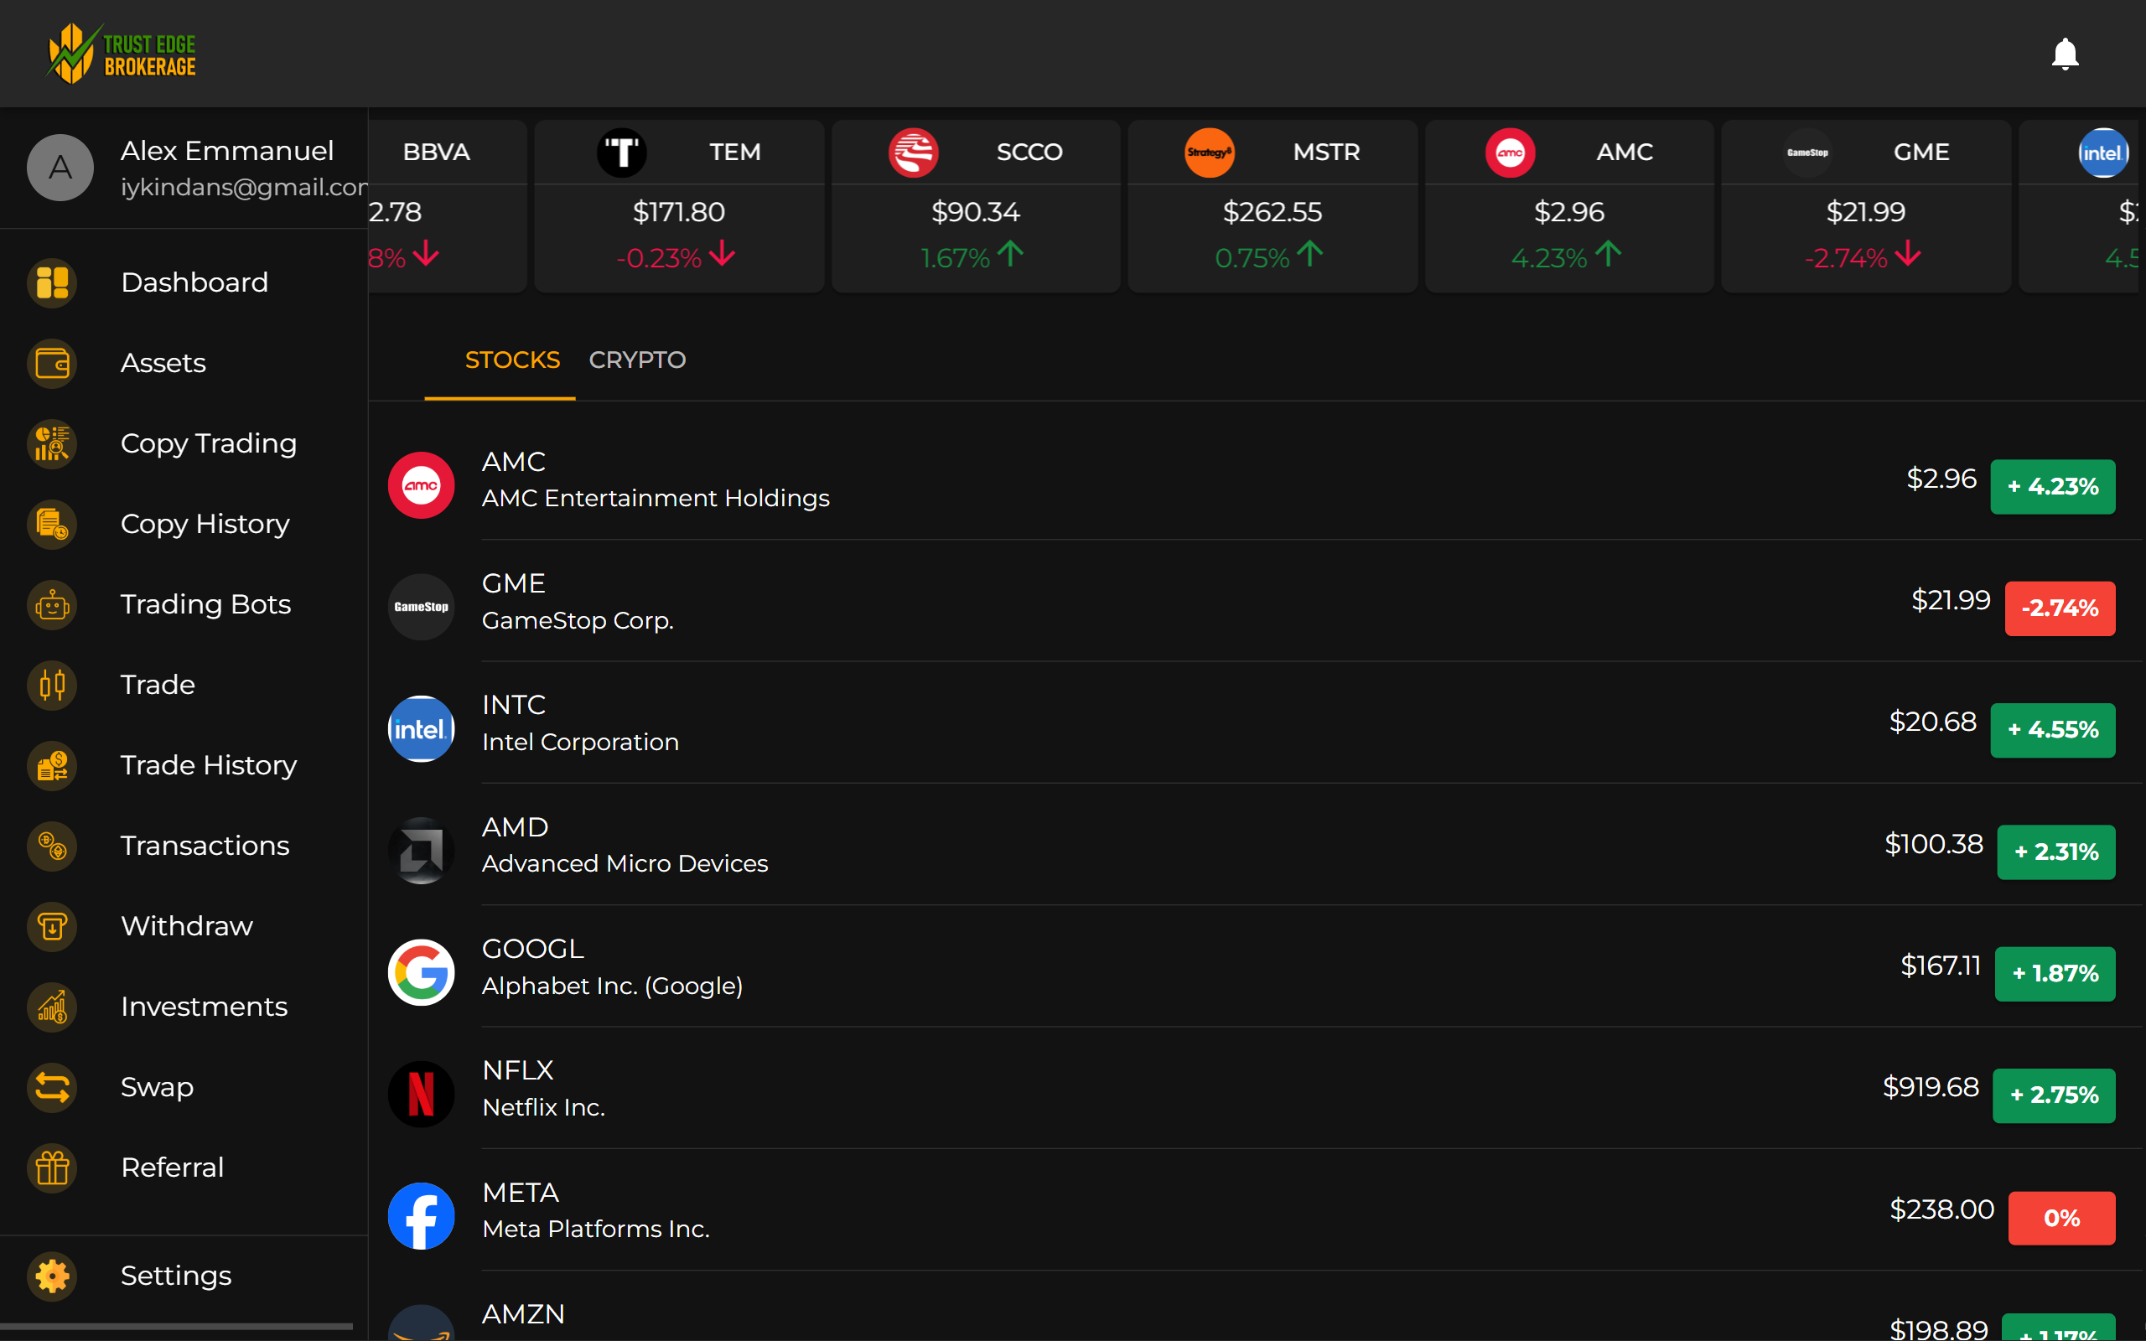Click the SCCO ticker logo
Screen dimensions: 2146x1341
tap(914, 153)
